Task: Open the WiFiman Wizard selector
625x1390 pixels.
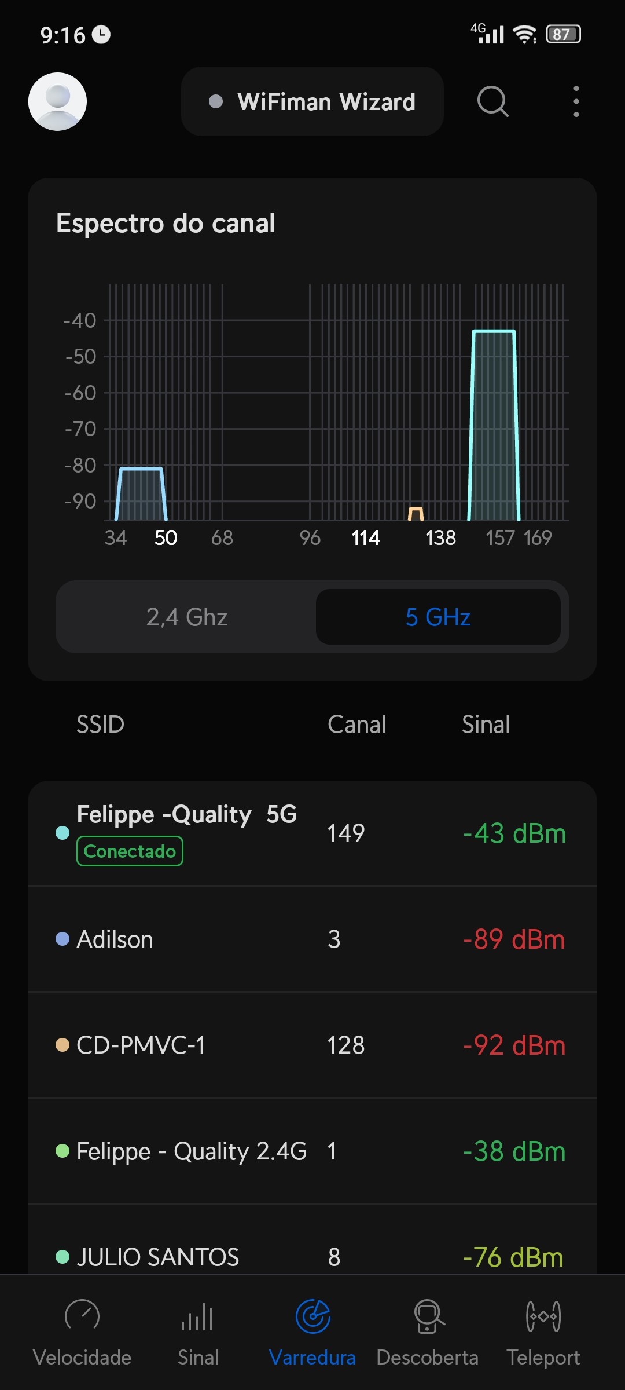Action: (x=312, y=101)
